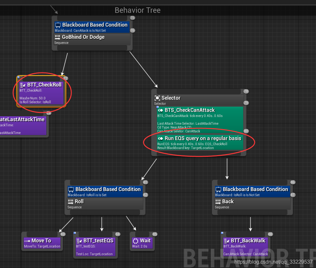This screenshot has height=268, width=316.
Task: Select BTS_CheckCanAttack service
Action: (200, 120)
